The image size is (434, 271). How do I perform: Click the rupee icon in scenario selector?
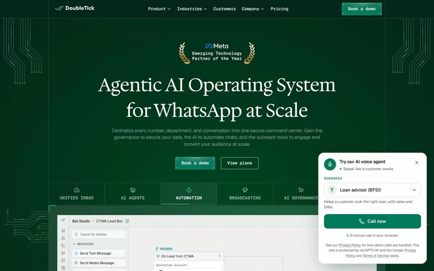[x=332, y=190]
